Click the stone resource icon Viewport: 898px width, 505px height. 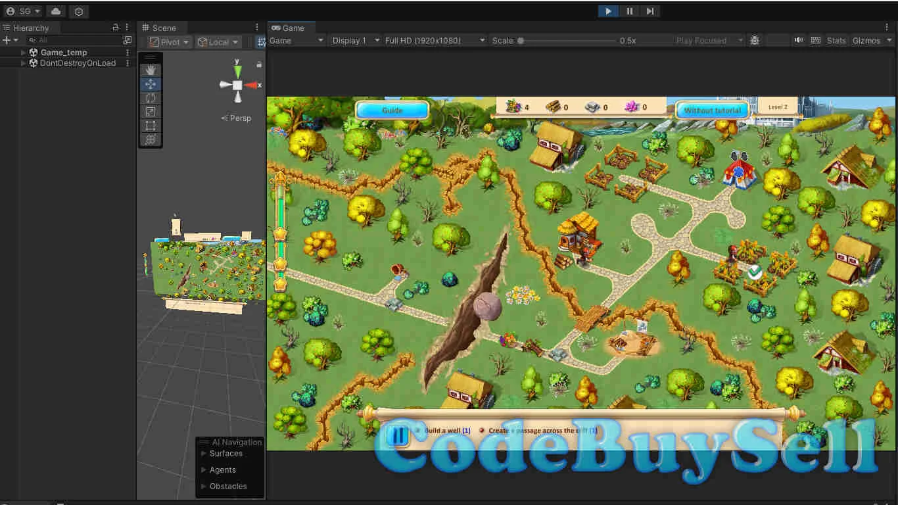point(592,107)
